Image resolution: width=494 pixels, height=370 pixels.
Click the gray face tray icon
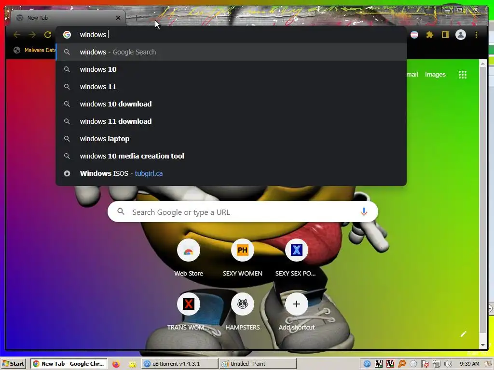pyautogui.click(x=413, y=364)
